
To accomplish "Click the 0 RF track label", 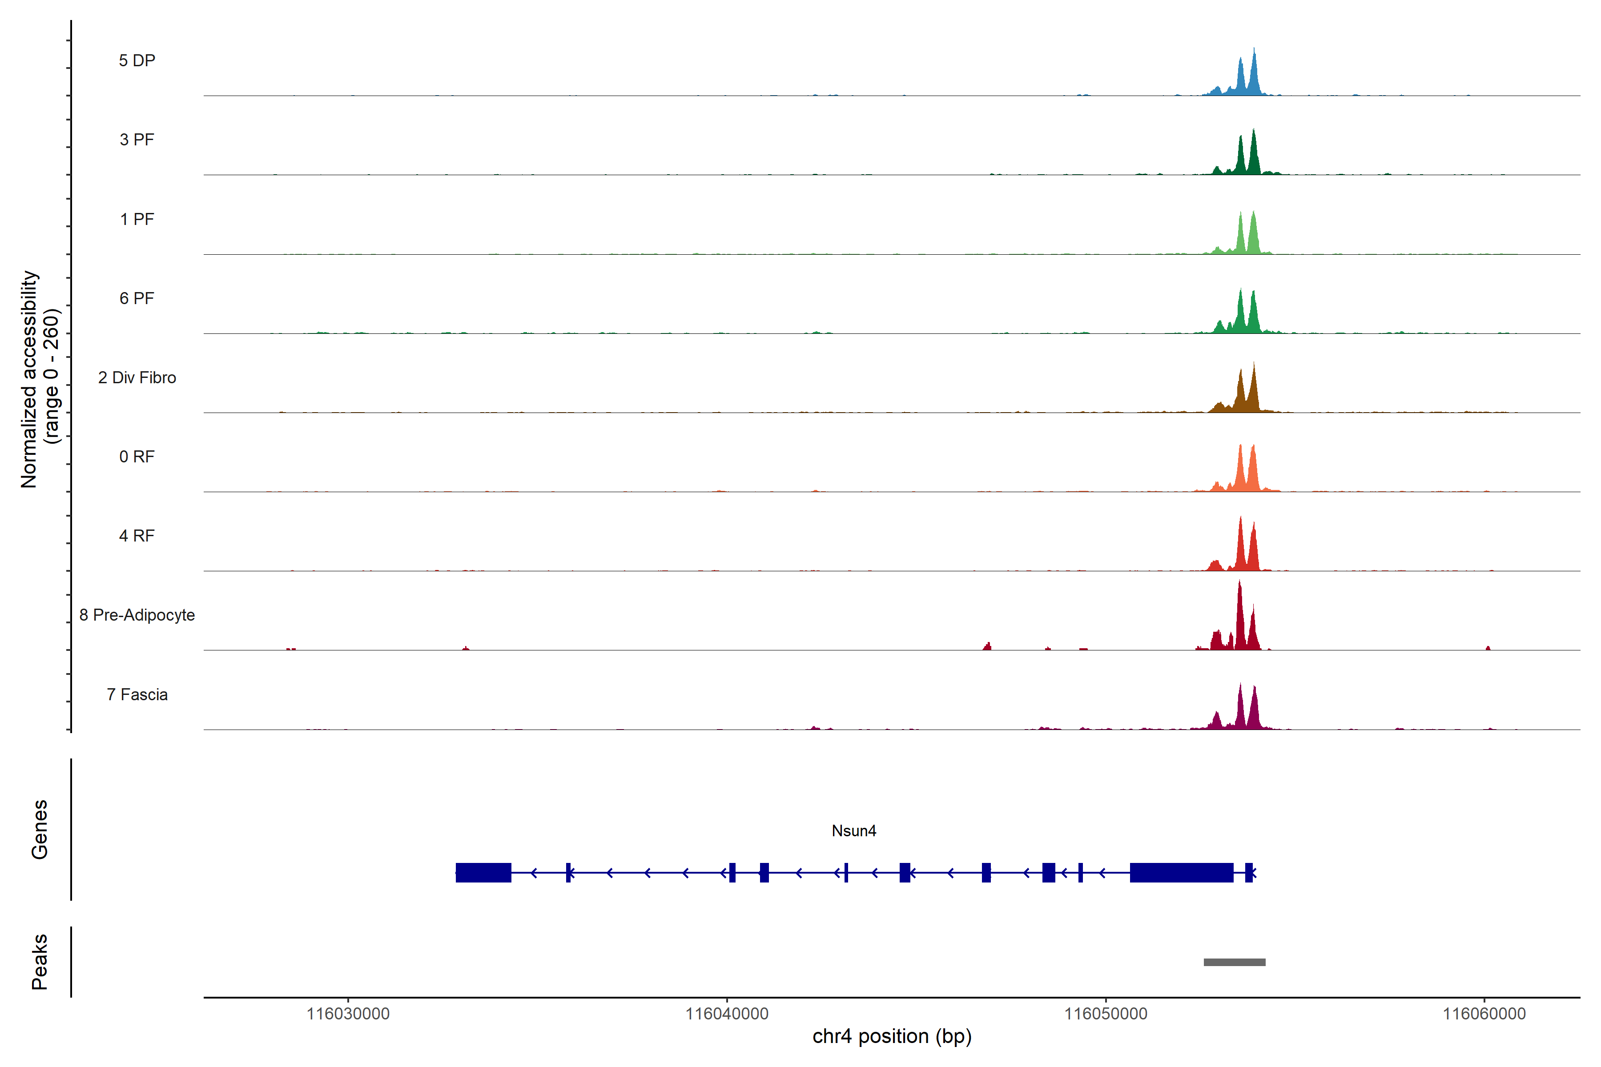I will (x=137, y=457).
